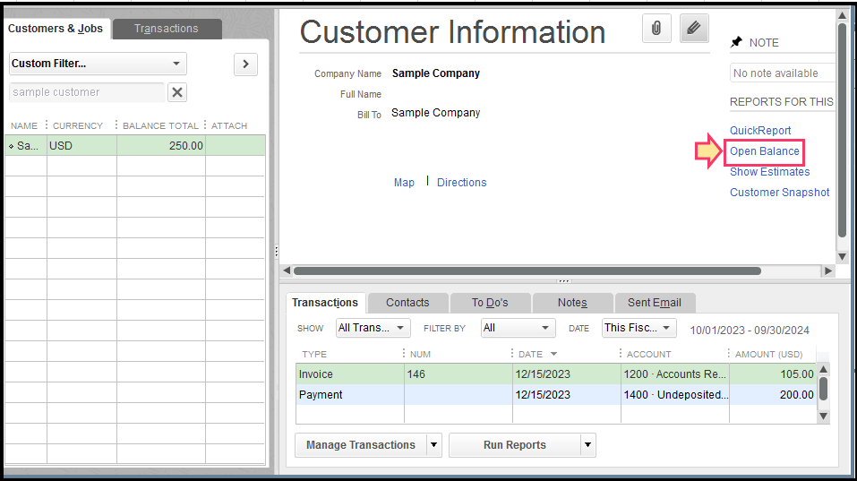Expand list with the right arrow button

point(246,64)
